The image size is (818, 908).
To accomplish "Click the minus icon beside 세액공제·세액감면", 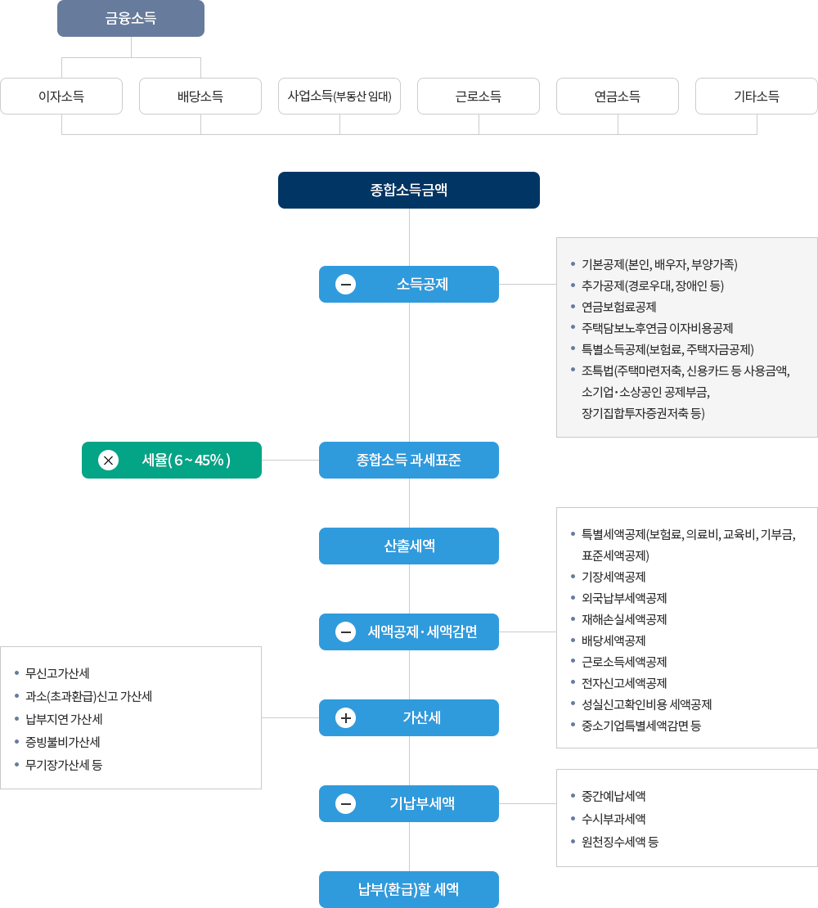I will [x=345, y=632].
